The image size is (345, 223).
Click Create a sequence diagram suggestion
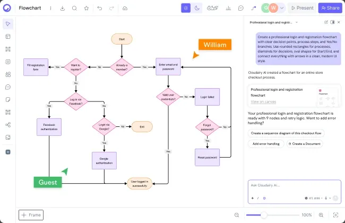286,133
